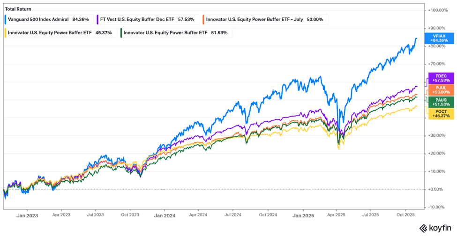Select the Innovator legend entry showing 46.37%

pos(59,33)
